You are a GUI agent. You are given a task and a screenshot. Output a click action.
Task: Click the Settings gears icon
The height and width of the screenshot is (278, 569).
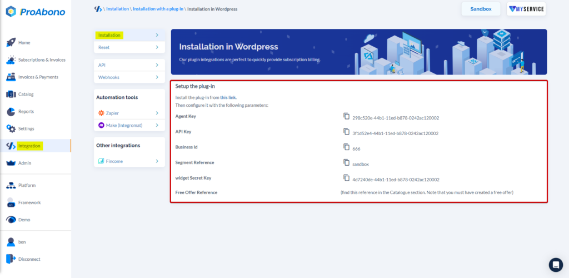pos(11,128)
